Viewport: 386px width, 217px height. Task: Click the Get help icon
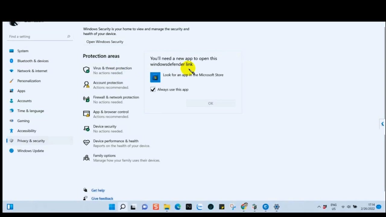(85, 190)
